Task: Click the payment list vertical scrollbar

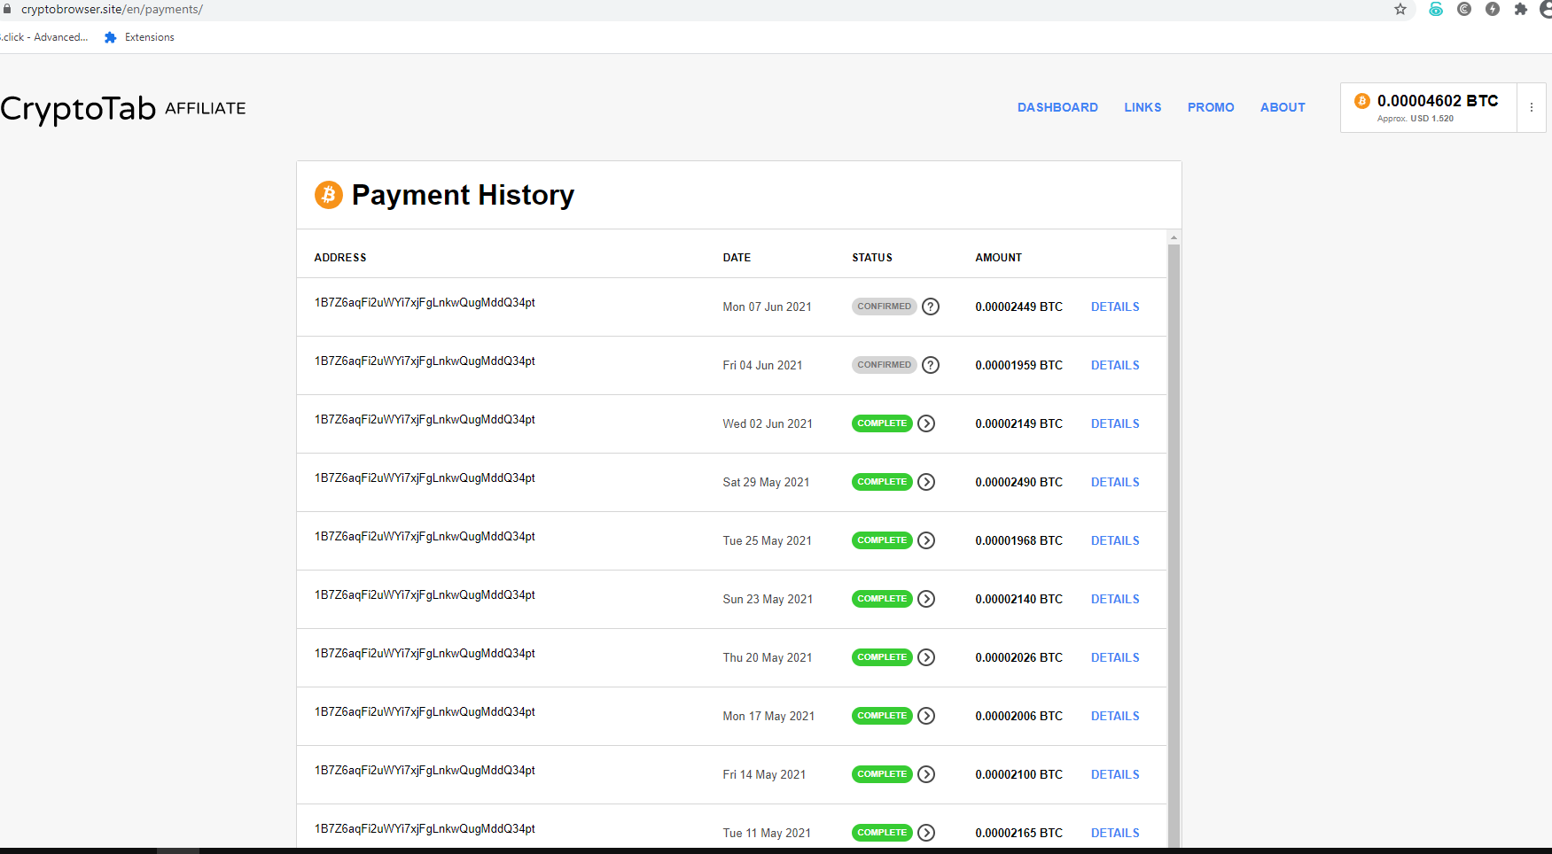Action: pos(1174,532)
